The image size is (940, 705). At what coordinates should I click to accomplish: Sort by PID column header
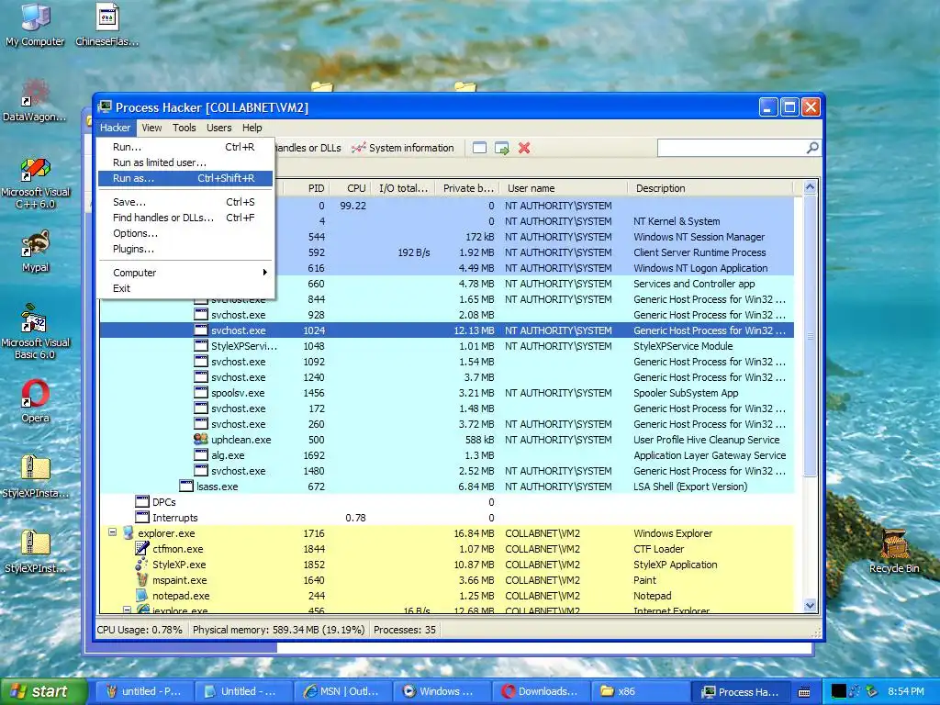(x=307, y=188)
